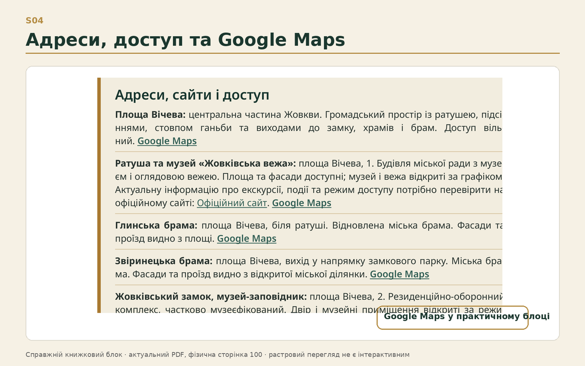
Task: Click the bold entry name 'Звіринецька брама:'
Action: point(164,261)
